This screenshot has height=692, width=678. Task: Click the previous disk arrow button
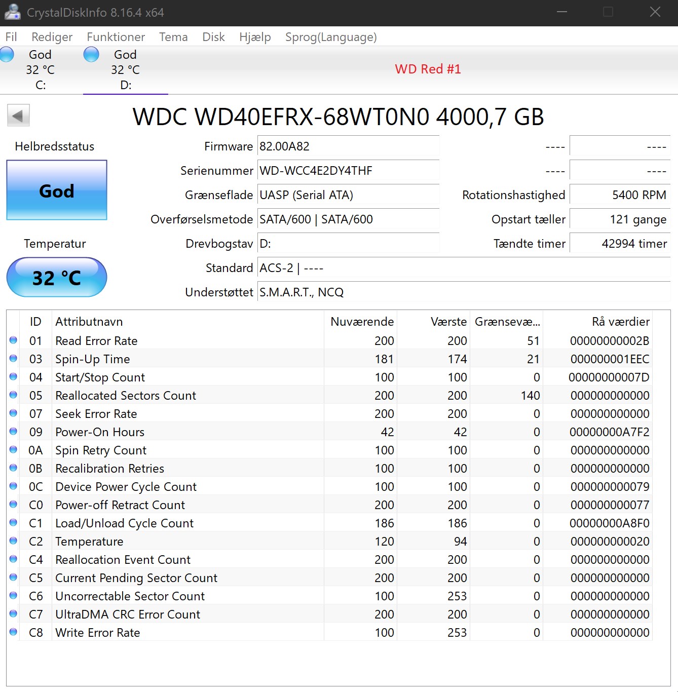18,116
